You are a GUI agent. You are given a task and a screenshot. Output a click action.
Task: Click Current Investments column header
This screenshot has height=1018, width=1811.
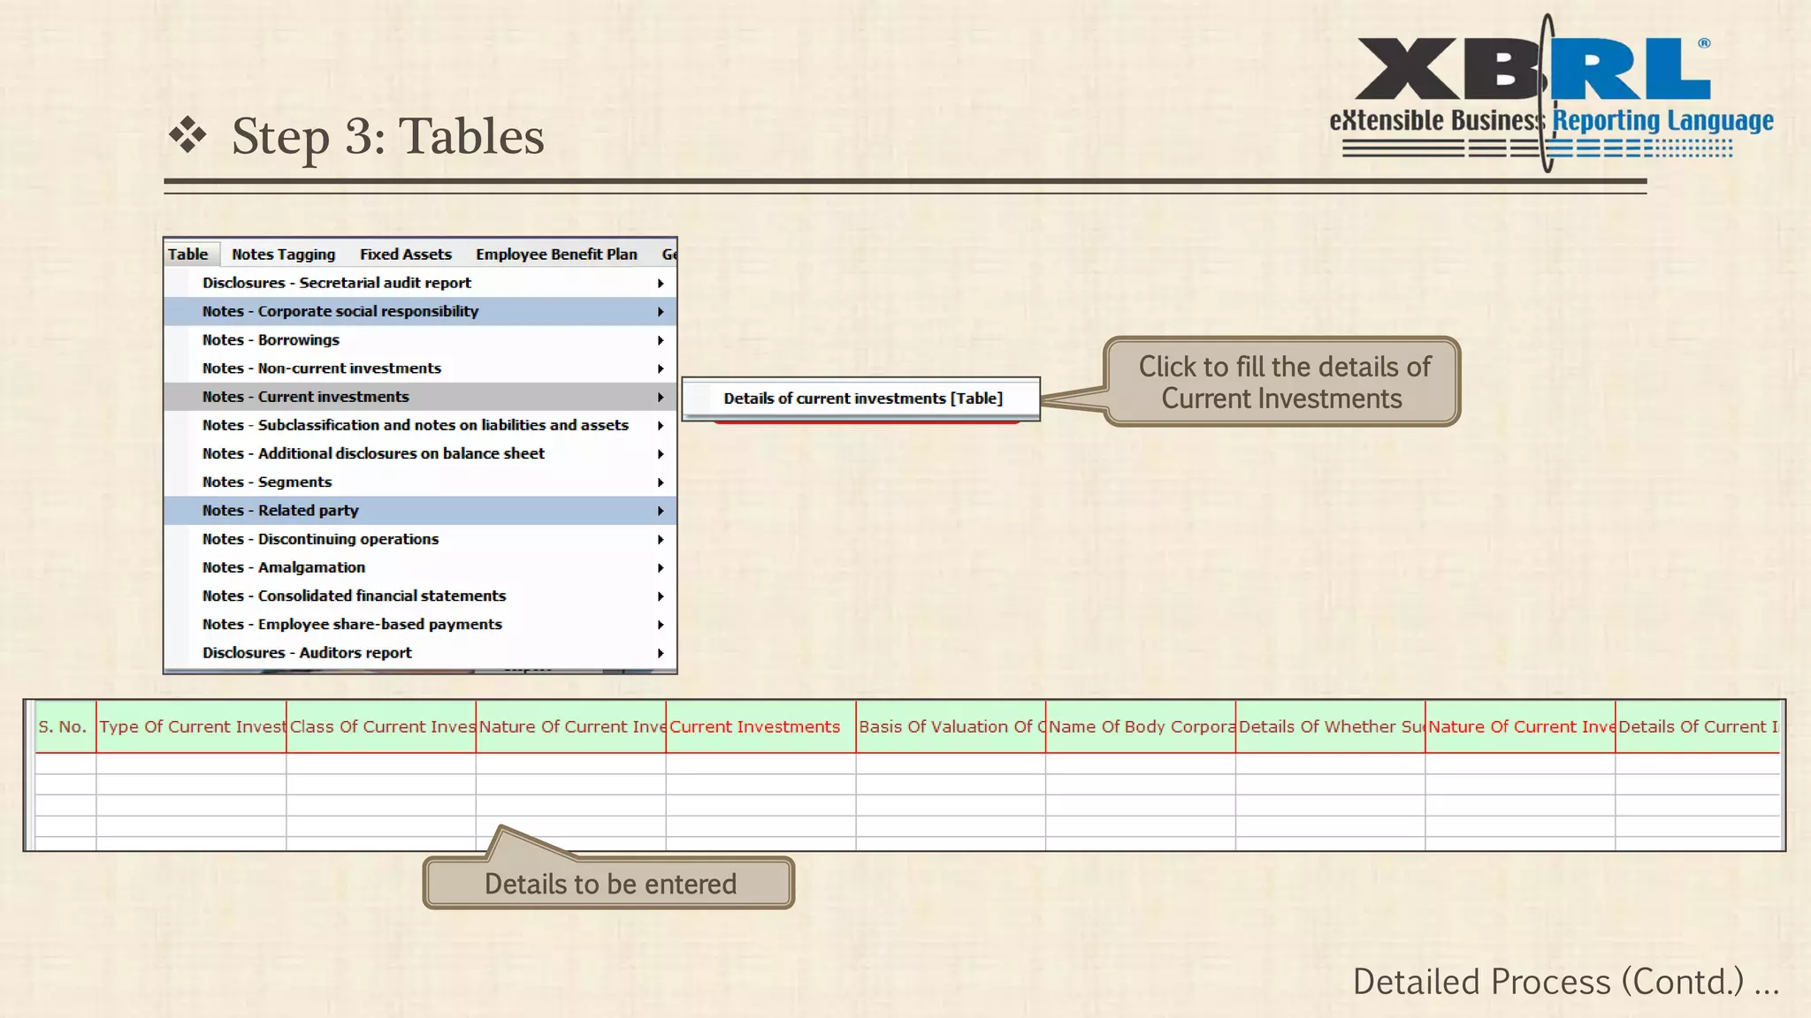[760, 726]
